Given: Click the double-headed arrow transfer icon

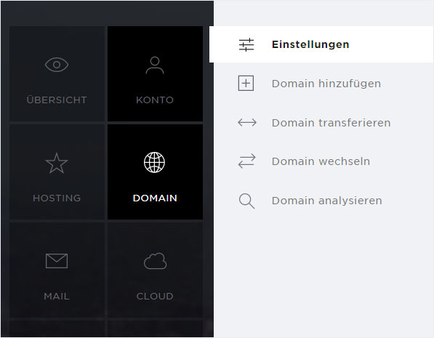Looking at the screenshot, I should pos(247,122).
